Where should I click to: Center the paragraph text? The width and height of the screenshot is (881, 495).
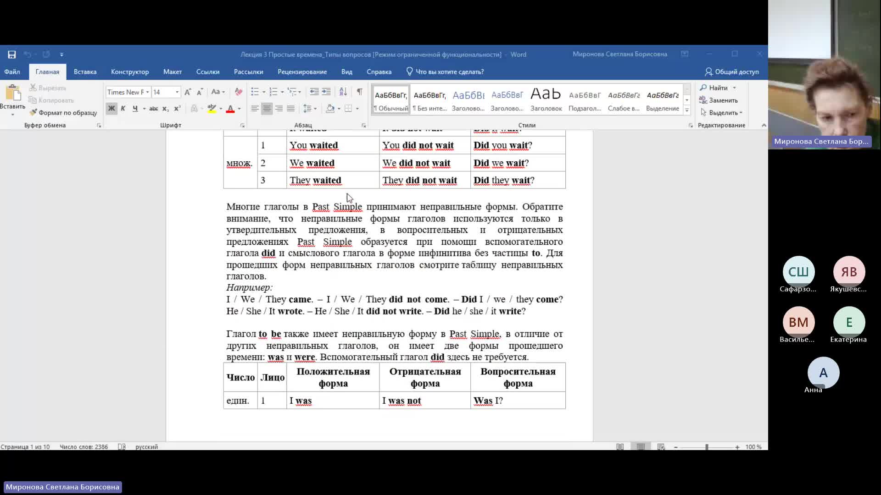[x=267, y=109]
